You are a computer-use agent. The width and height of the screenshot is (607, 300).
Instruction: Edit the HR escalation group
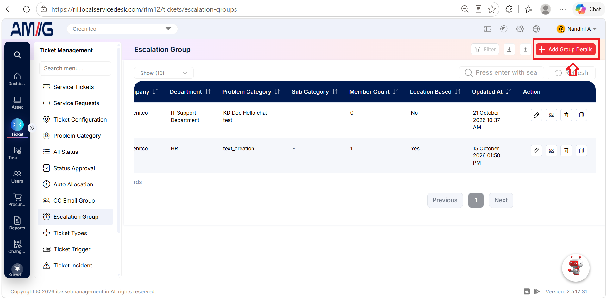[x=536, y=151]
